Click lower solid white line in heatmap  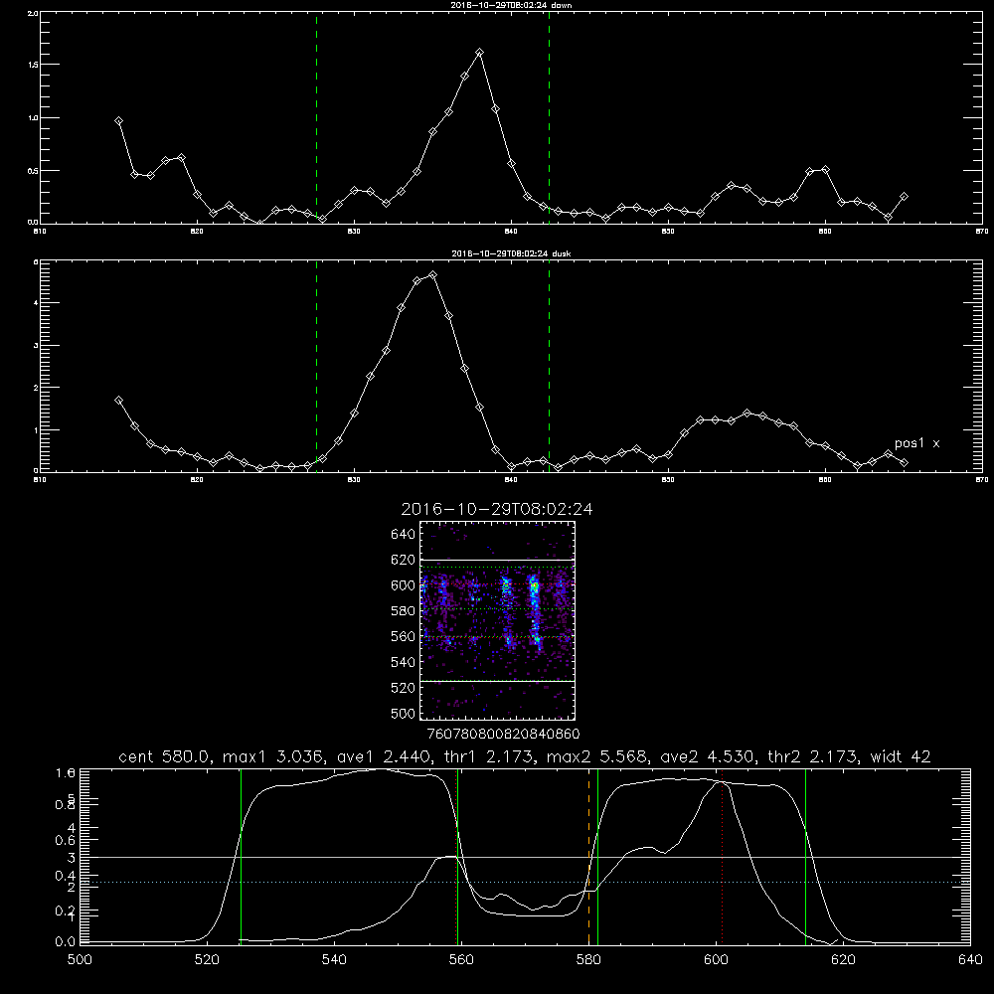(498, 681)
